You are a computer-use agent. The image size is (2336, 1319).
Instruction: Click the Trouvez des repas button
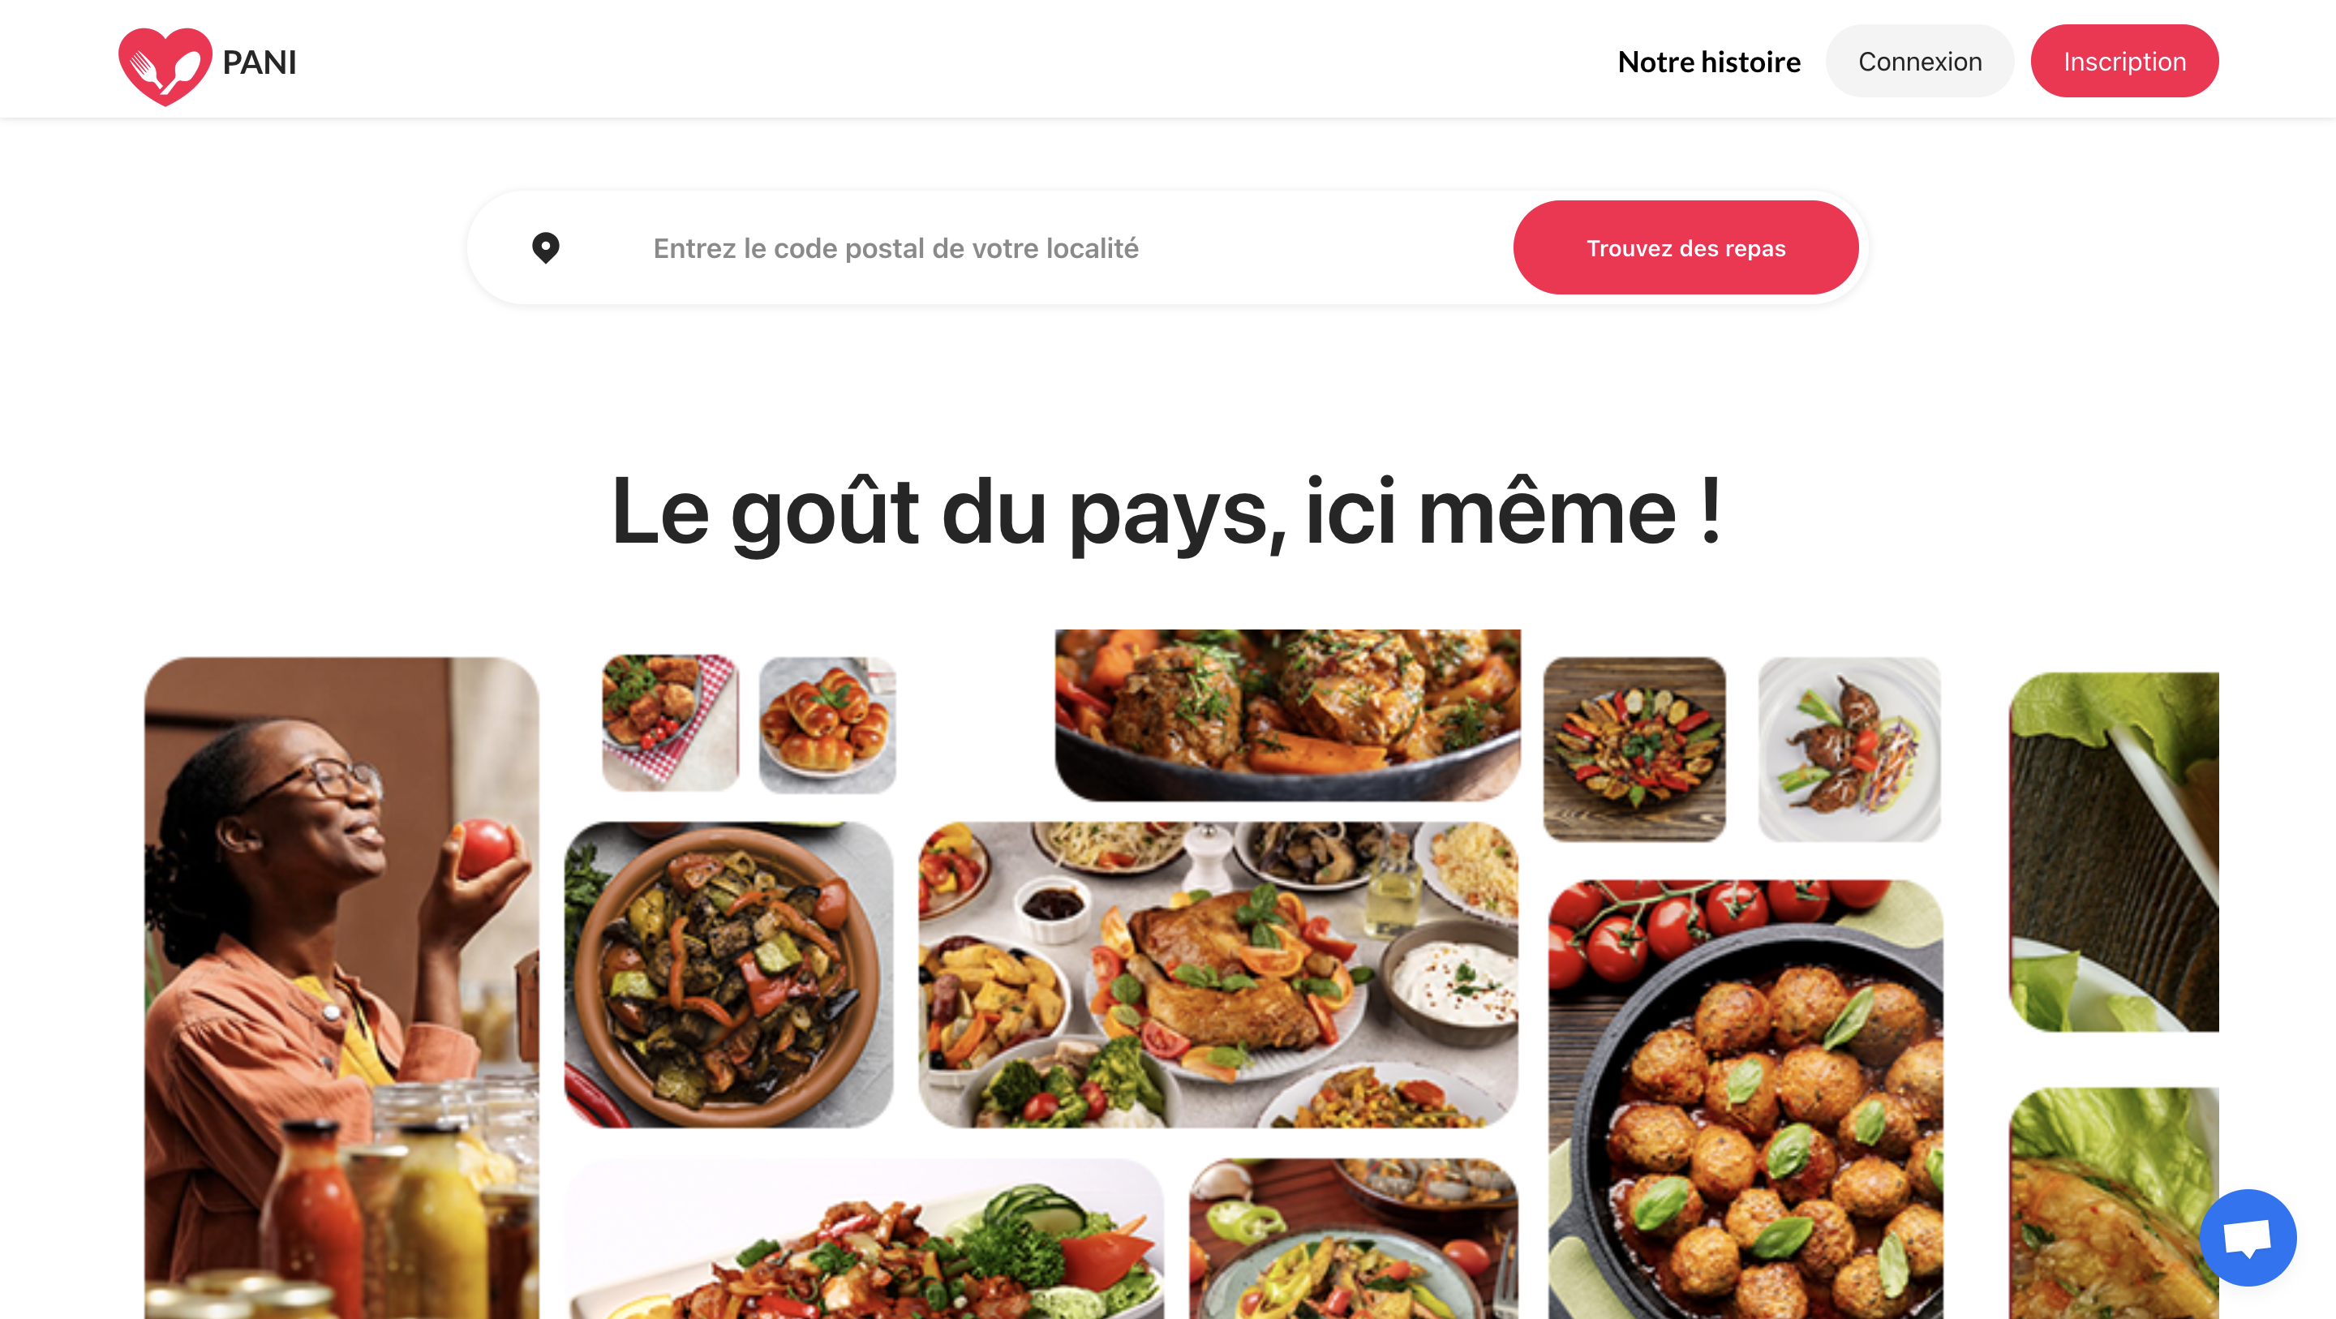coord(1685,247)
